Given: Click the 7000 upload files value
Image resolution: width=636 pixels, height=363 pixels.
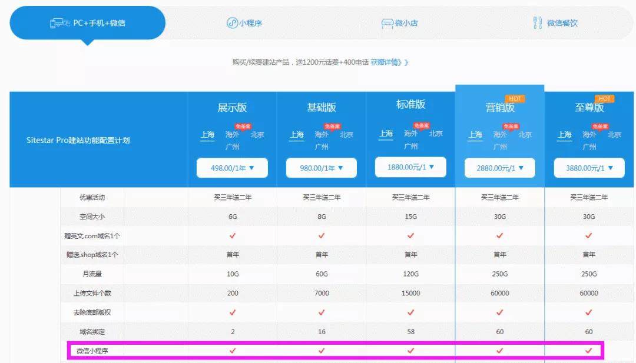Looking at the screenshot, I should coord(322,294).
